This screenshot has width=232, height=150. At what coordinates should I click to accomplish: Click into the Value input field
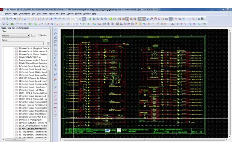point(23,43)
